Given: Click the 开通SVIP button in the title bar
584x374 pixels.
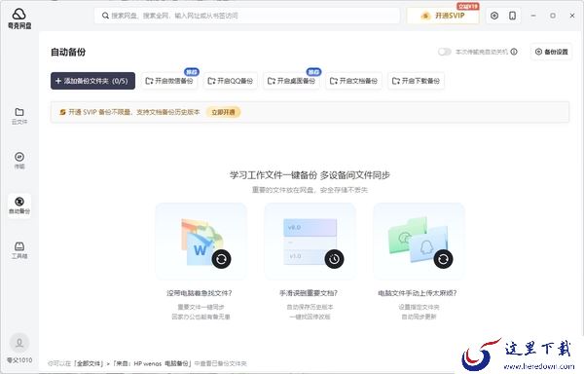Looking at the screenshot, I should (x=443, y=16).
